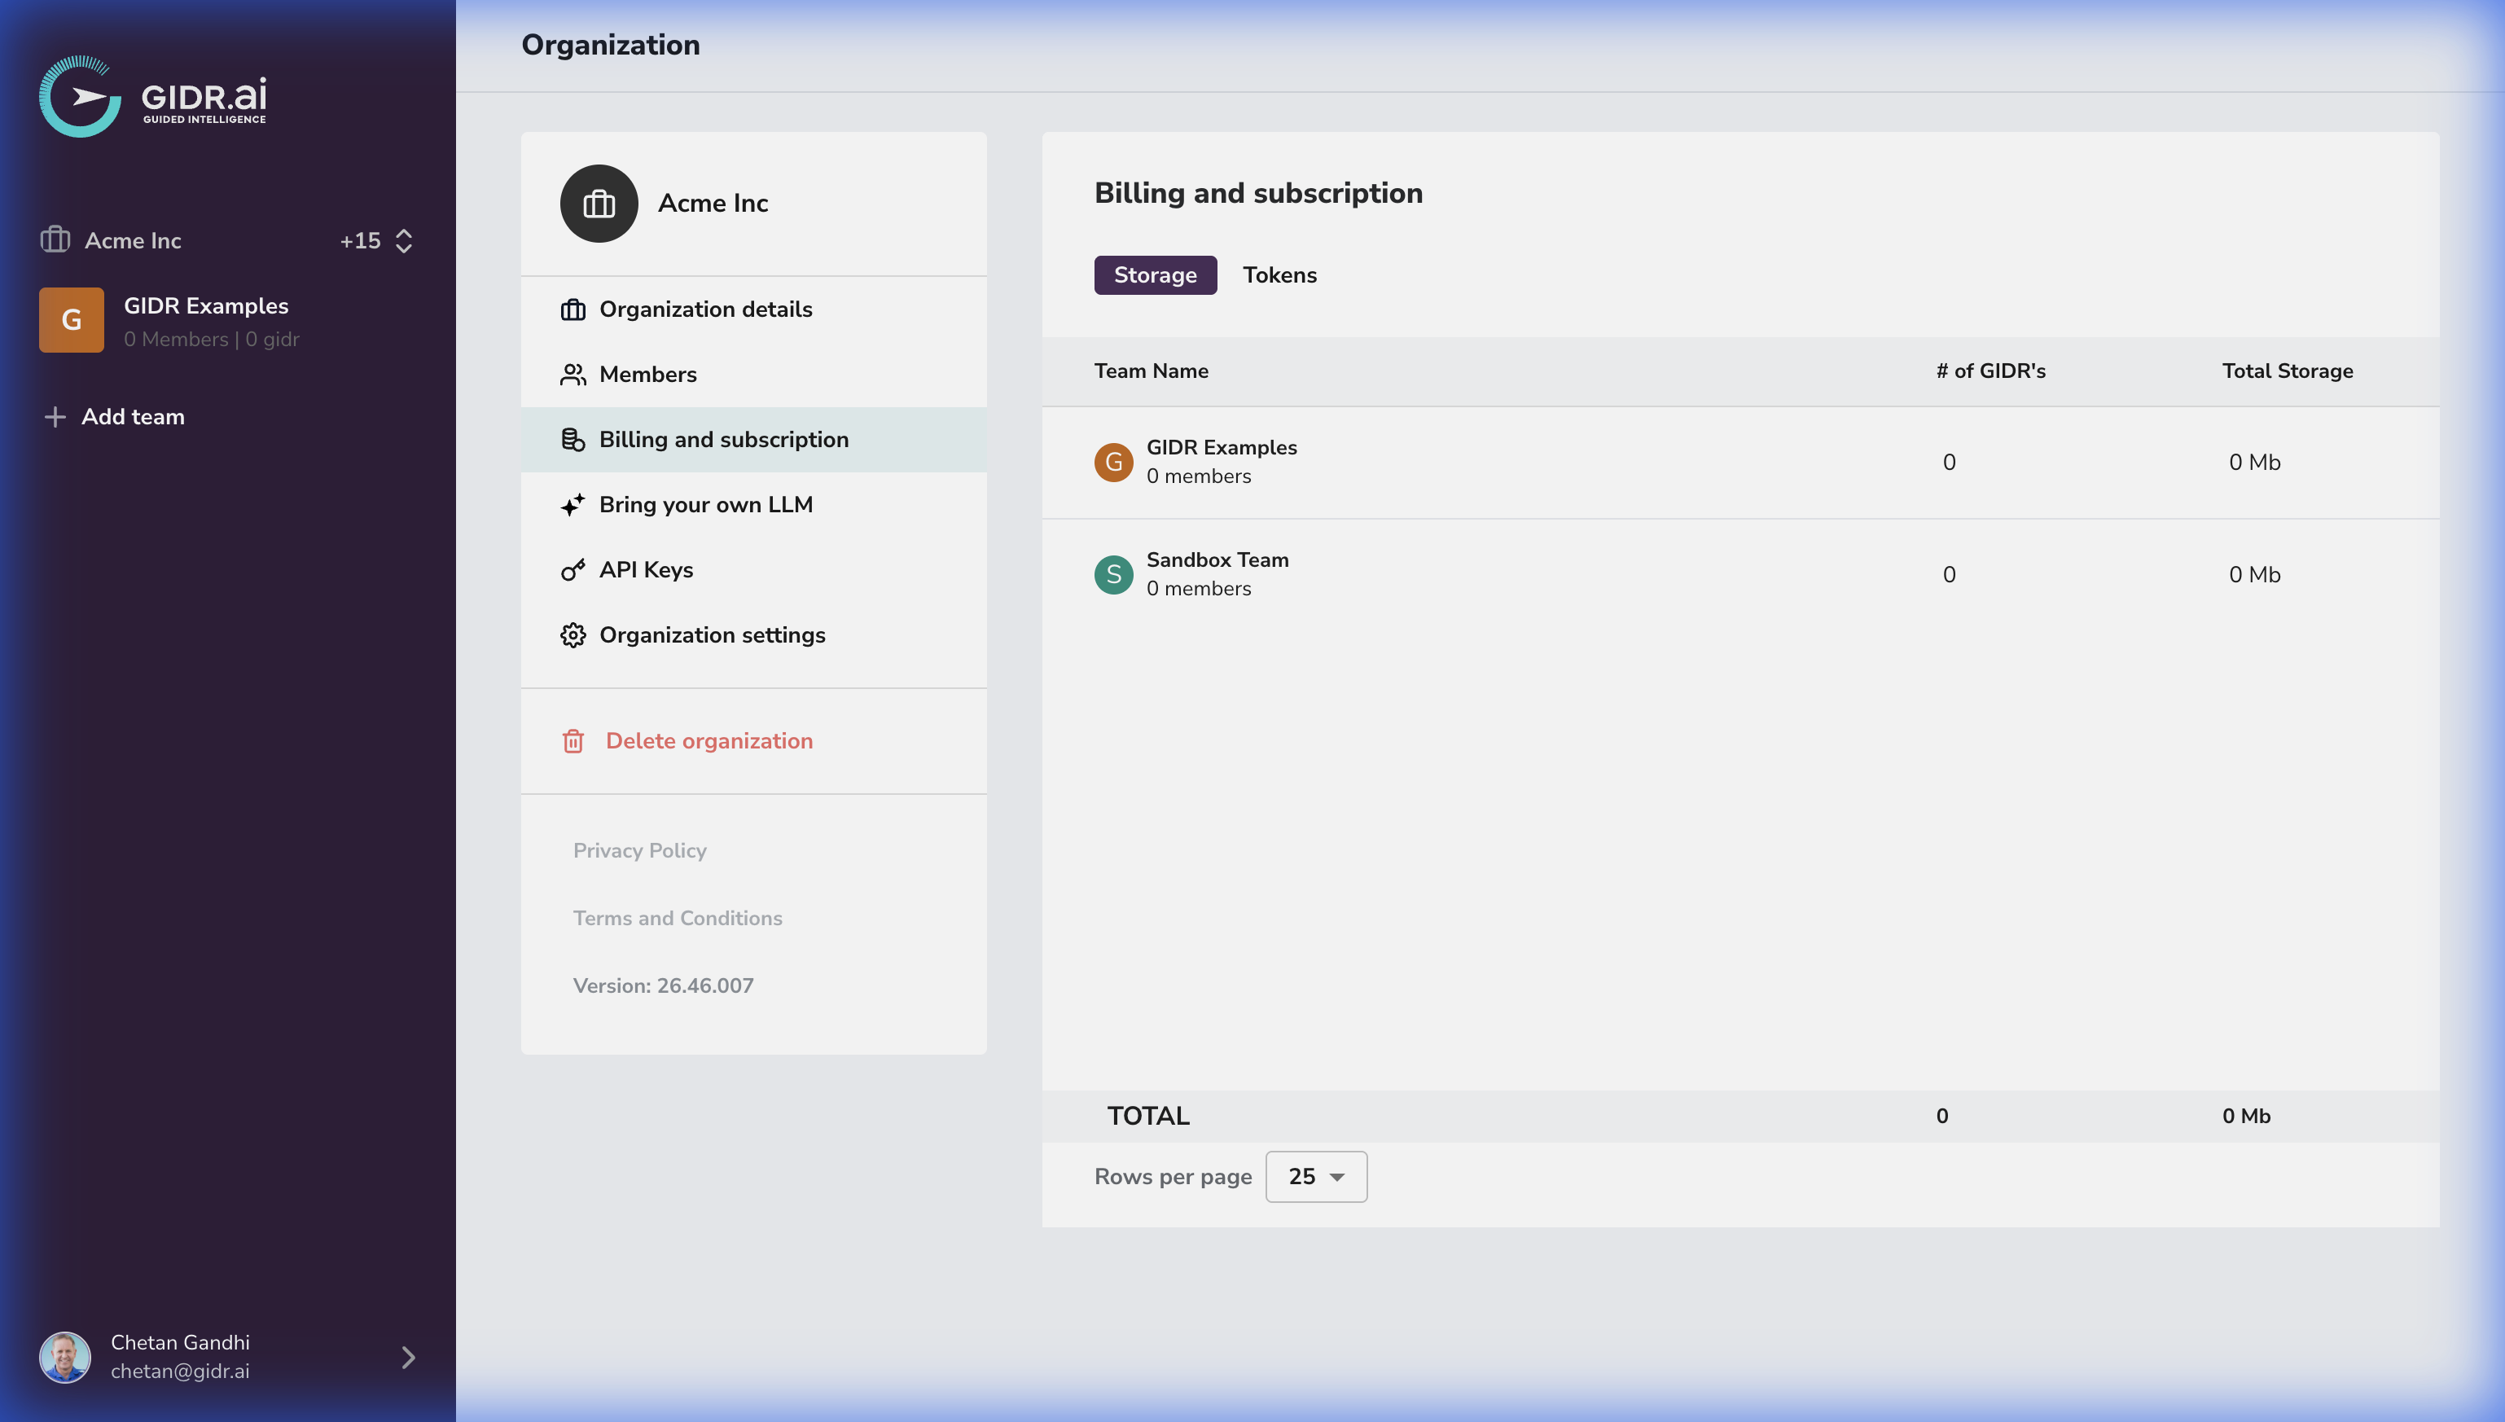This screenshot has height=1422, width=2505.
Task: Click the delete organization trash icon
Action: point(573,740)
